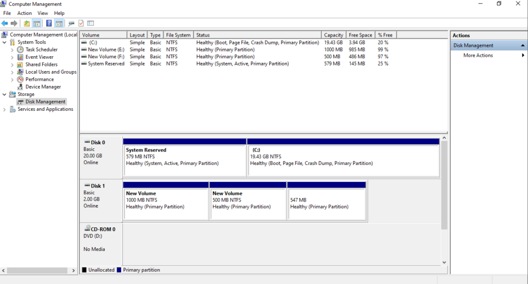Click the Services and Applications icon
Image resolution: width=528 pixels, height=284 pixels.
(12, 109)
